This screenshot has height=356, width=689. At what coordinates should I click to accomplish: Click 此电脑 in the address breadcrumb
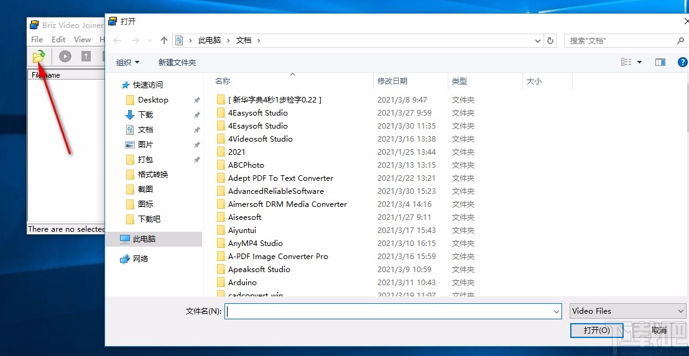click(209, 40)
